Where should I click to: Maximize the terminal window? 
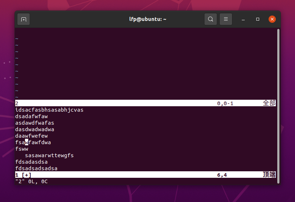click(x=258, y=19)
